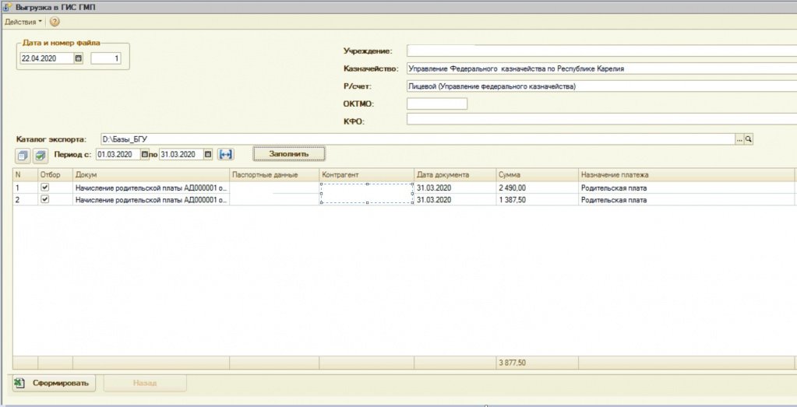Click the Казначейство field

coord(601,68)
